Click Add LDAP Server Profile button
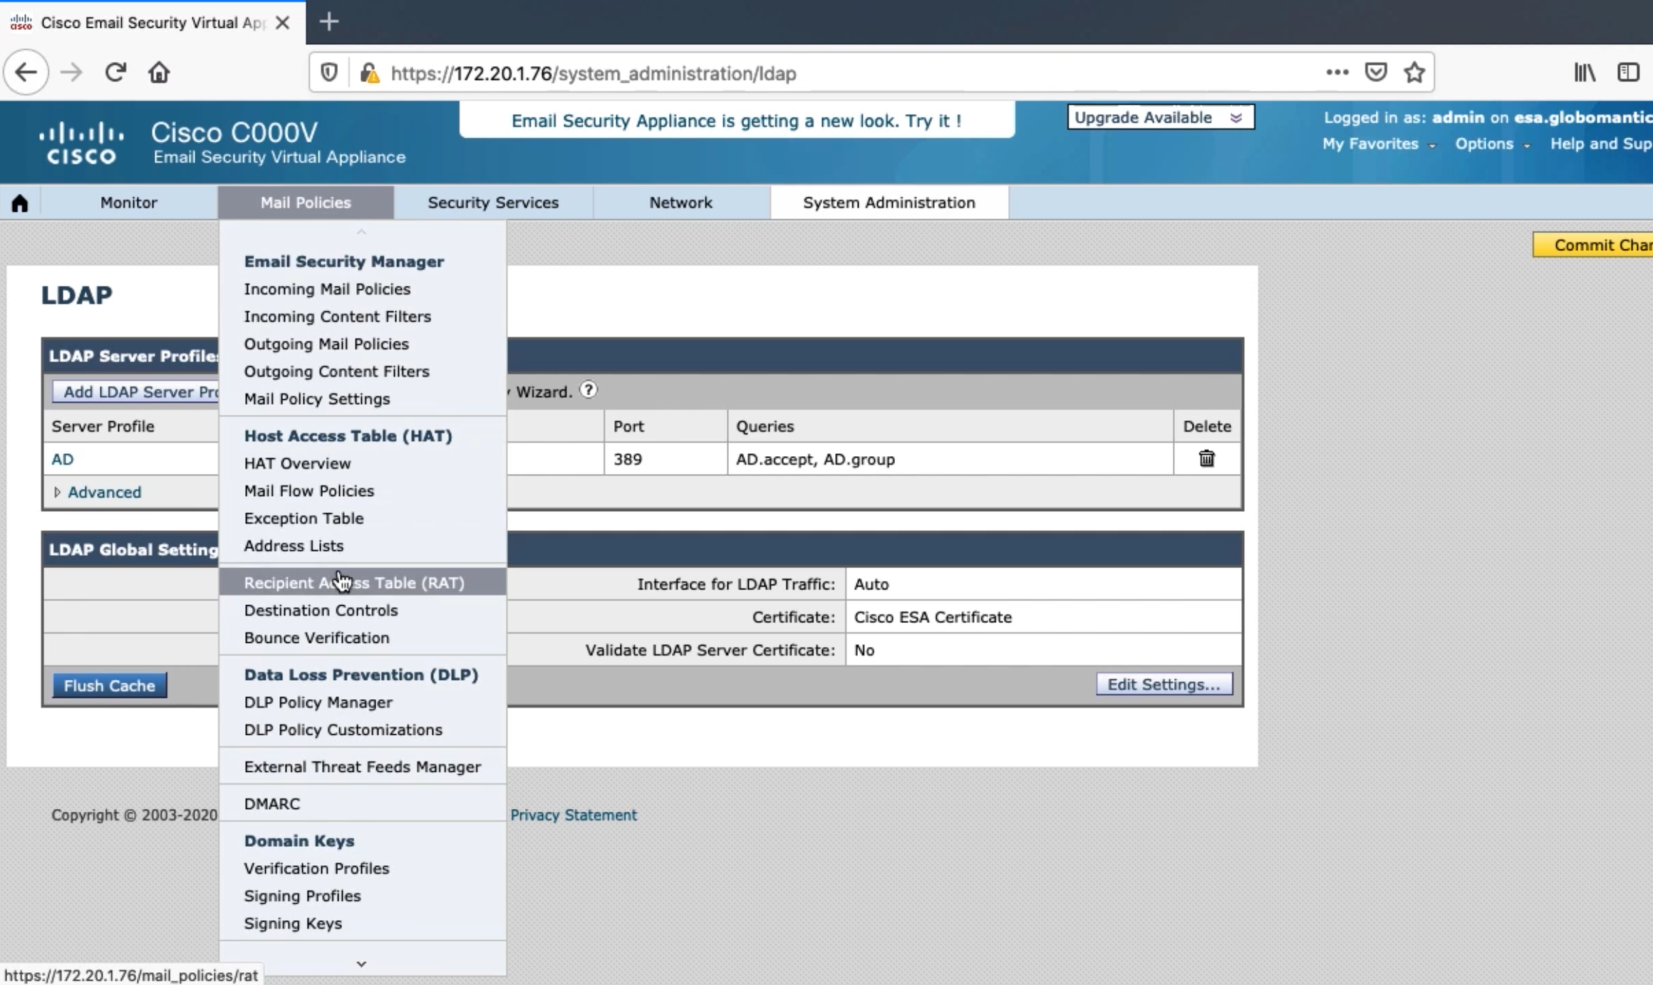Viewport: 1653px width, 985px height. click(x=135, y=391)
